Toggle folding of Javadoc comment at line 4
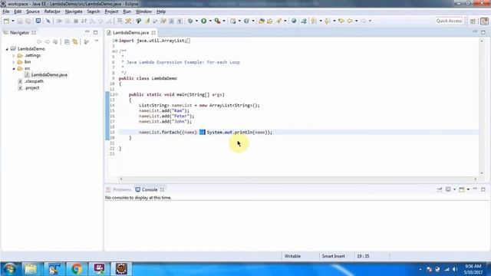This screenshot has width=491, height=276. (116, 51)
